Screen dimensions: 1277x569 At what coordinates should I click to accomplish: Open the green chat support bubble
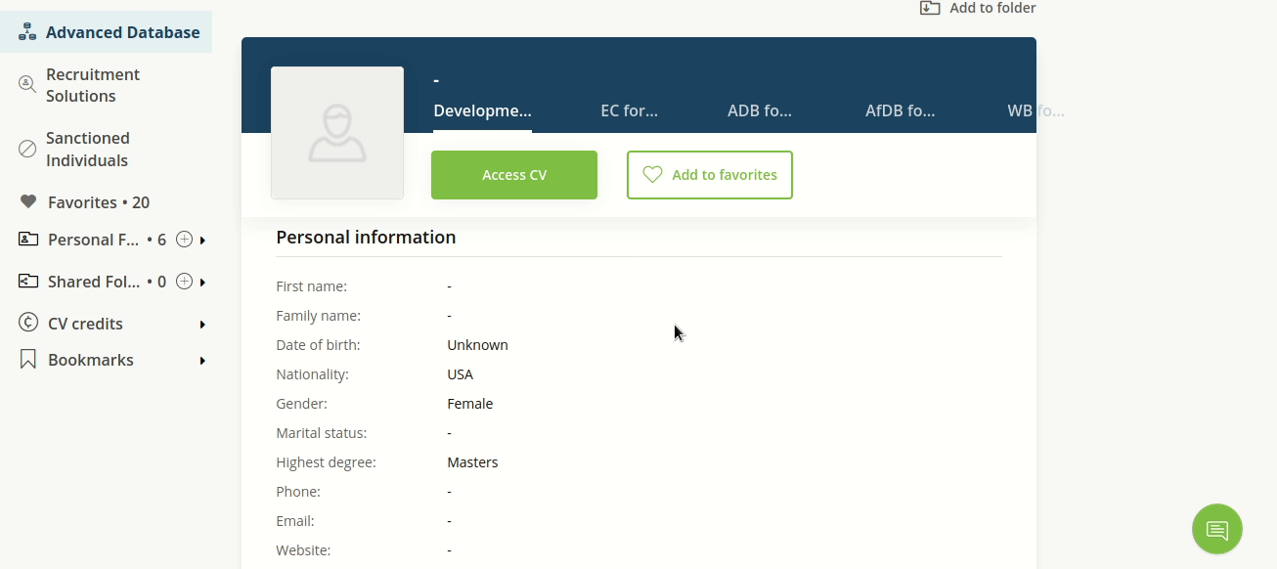[1217, 529]
